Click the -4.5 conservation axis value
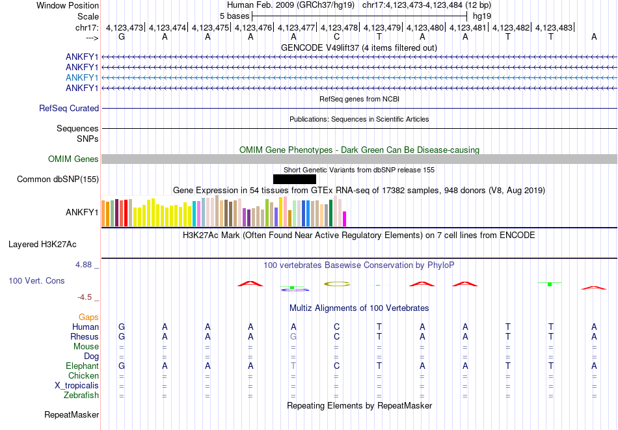The height and width of the screenshot is (430, 618). click(x=85, y=297)
